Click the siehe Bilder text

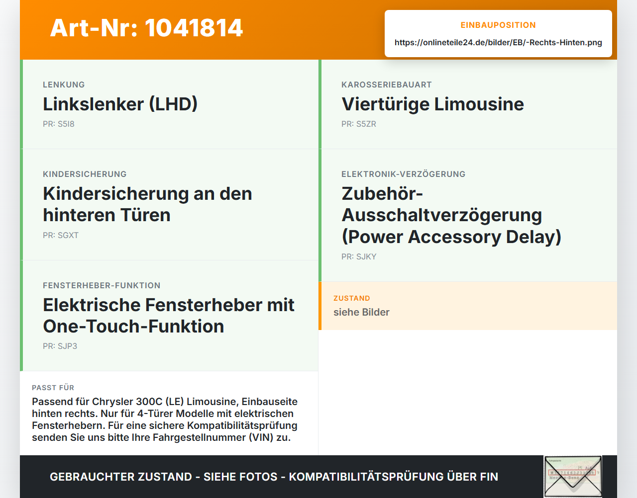pyautogui.click(x=361, y=312)
